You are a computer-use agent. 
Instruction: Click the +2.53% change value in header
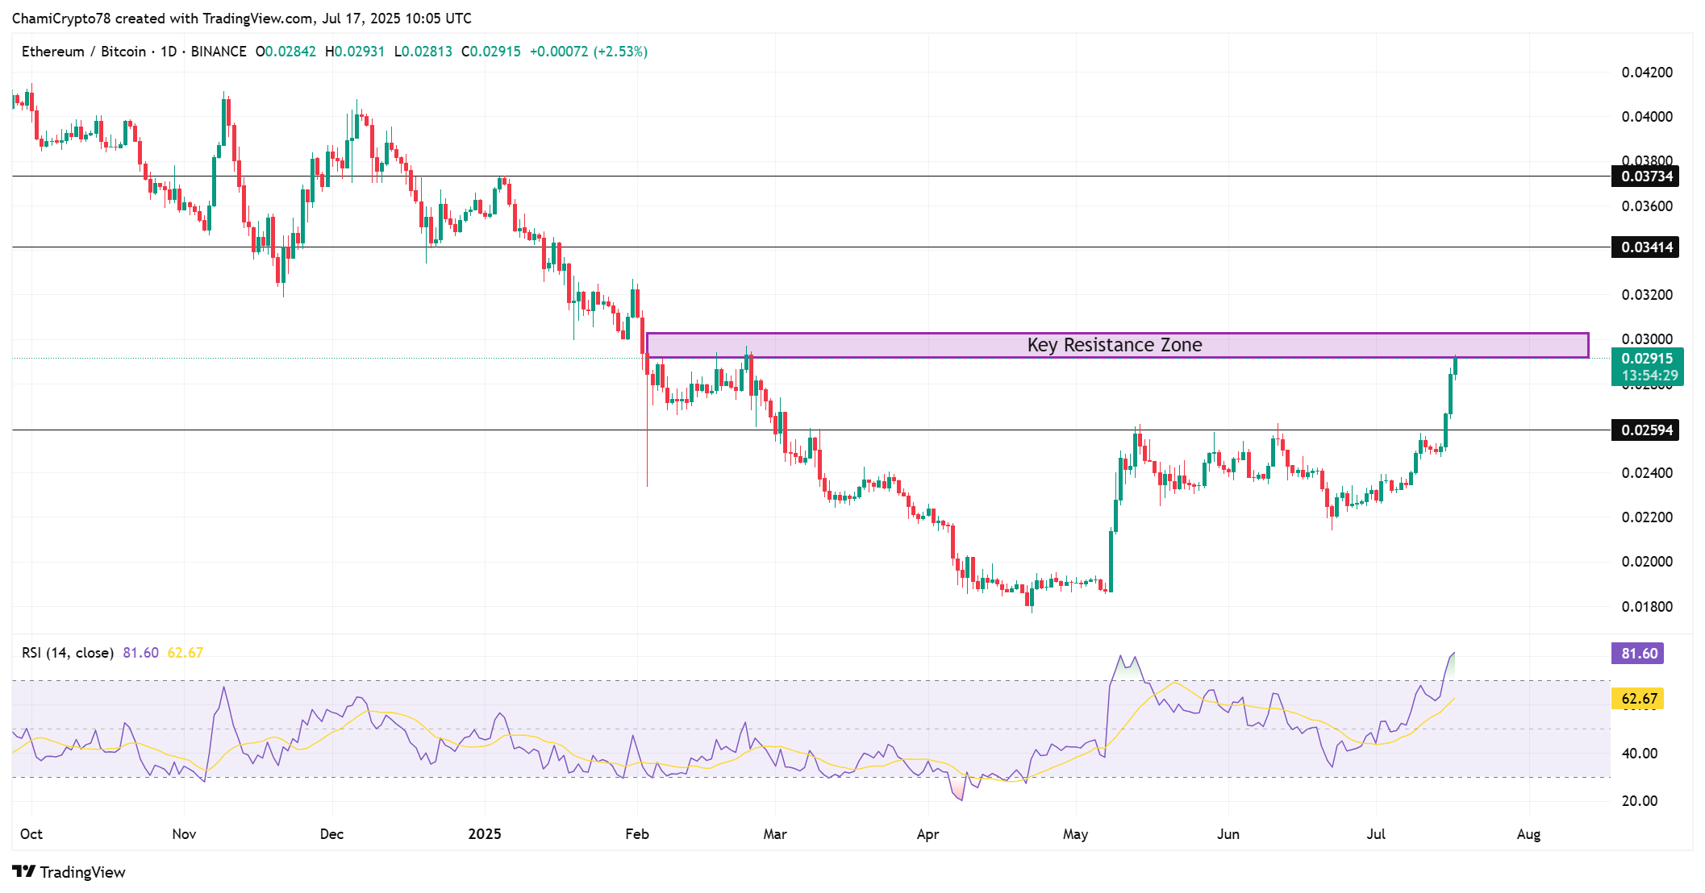(620, 52)
